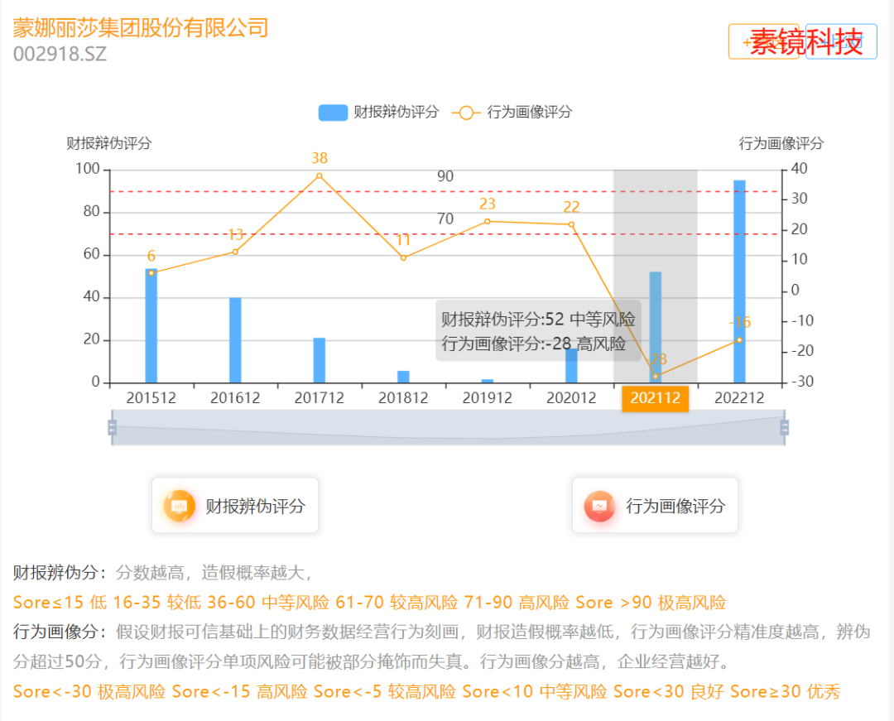Select the 202112 blue bar
The width and height of the screenshot is (894, 721).
pyautogui.click(x=656, y=327)
